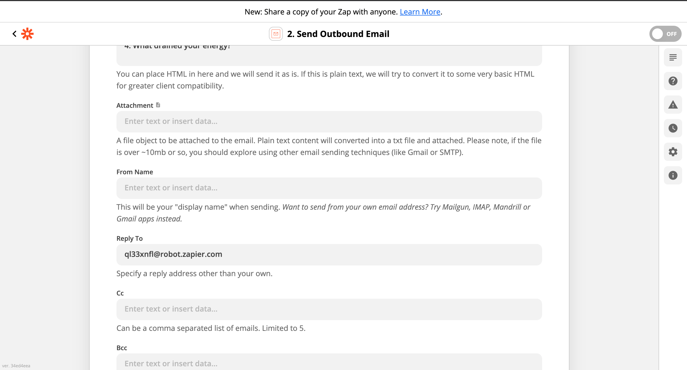Click the back arrow chevron
Viewport: 687px width, 370px height.
pyautogui.click(x=14, y=34)
